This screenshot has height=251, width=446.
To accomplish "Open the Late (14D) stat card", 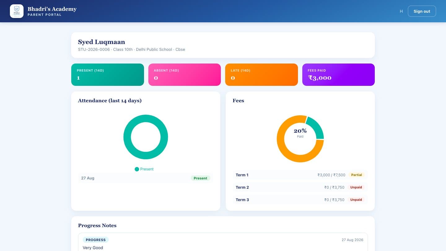I will click(261, 75).
